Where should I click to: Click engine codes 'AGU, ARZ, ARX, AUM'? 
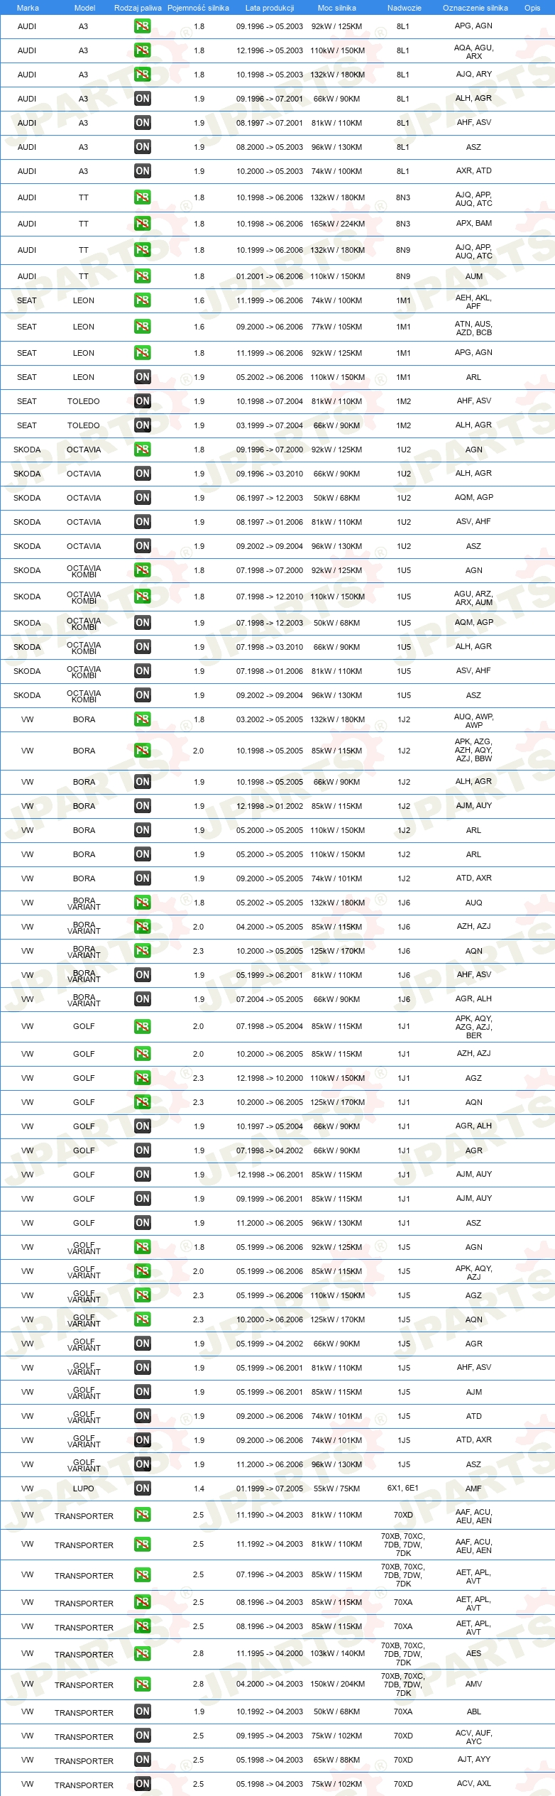pos(474,598)
